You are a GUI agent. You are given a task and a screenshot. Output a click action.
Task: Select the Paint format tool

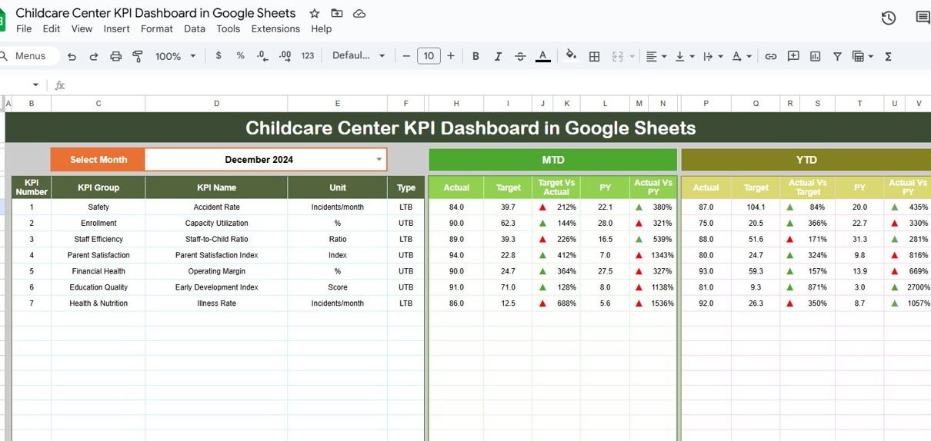(138, 56)
